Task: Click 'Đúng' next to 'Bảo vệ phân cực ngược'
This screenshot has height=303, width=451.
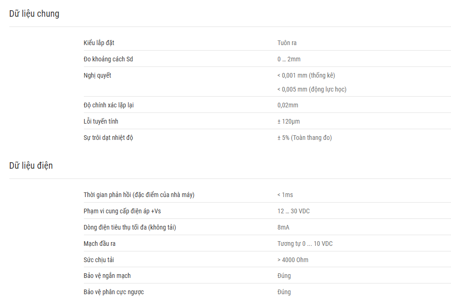Action: tap(284, 292)
